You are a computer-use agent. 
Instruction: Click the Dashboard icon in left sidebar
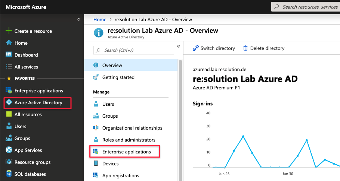pos(9,54)
